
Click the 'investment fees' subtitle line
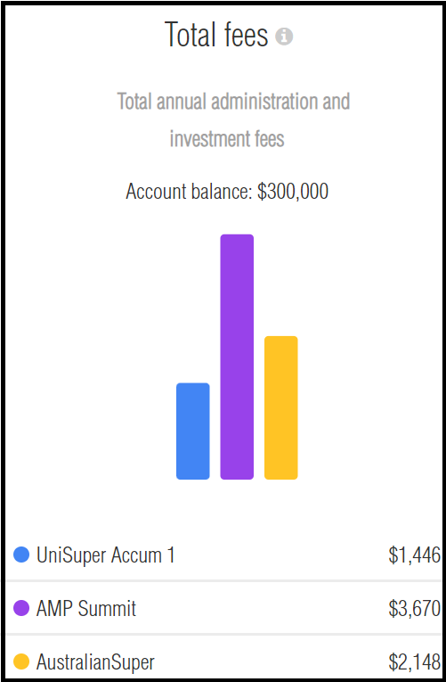tap(227, 139)
